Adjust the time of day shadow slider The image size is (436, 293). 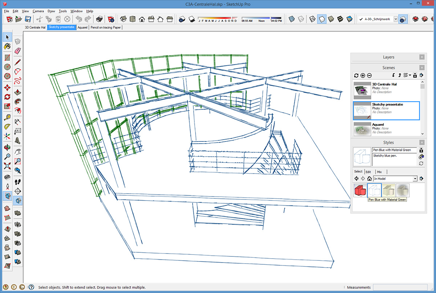click(262, 19)
